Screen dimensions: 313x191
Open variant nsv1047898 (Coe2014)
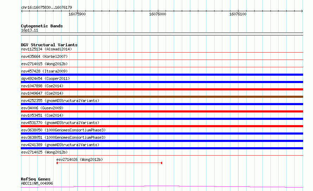pyautogui.click(x=42, y=86)
